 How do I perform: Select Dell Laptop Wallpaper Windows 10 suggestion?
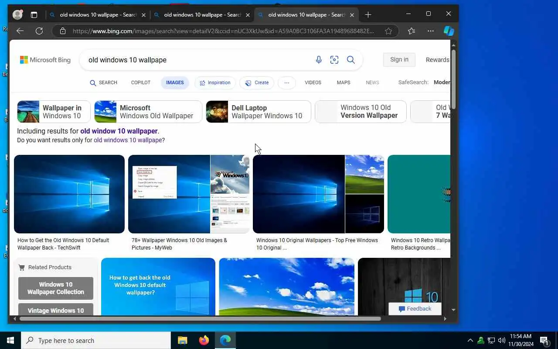(x=259, y=112)
